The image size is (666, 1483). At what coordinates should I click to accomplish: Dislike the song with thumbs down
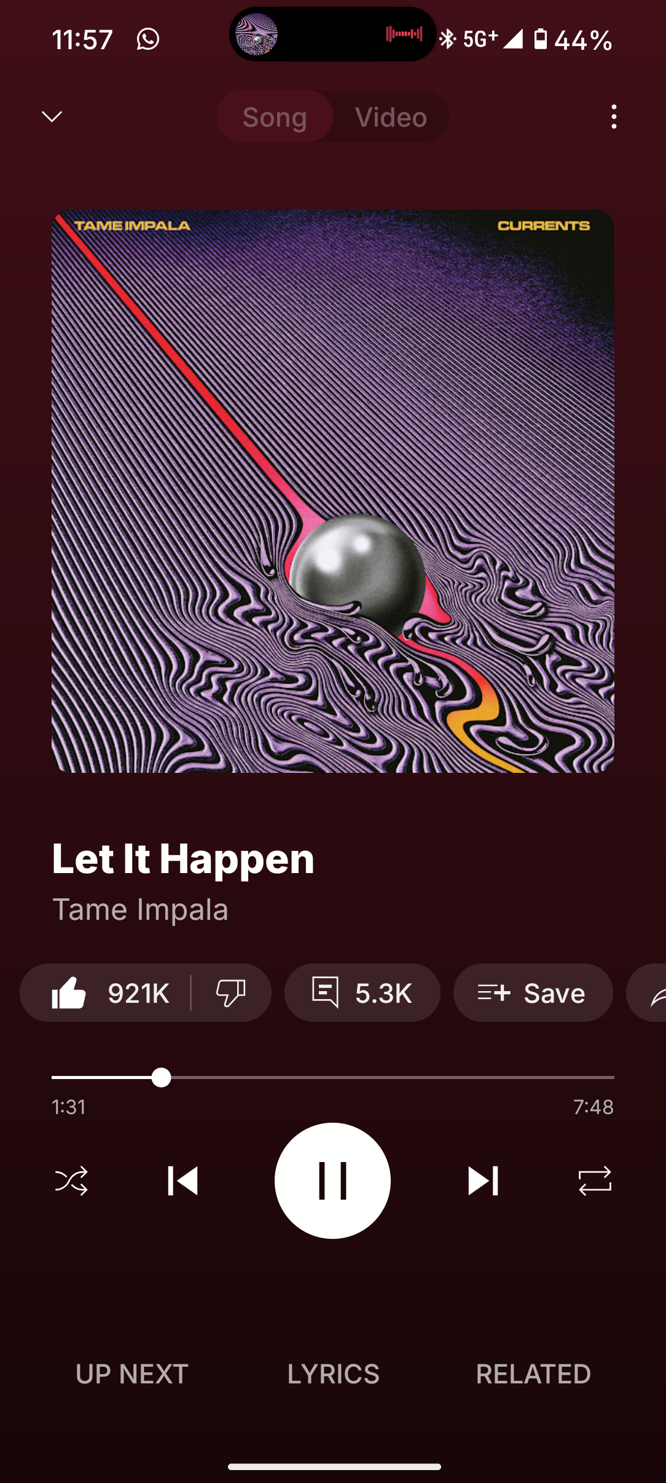pyautogui.click(x=231, y=992)
